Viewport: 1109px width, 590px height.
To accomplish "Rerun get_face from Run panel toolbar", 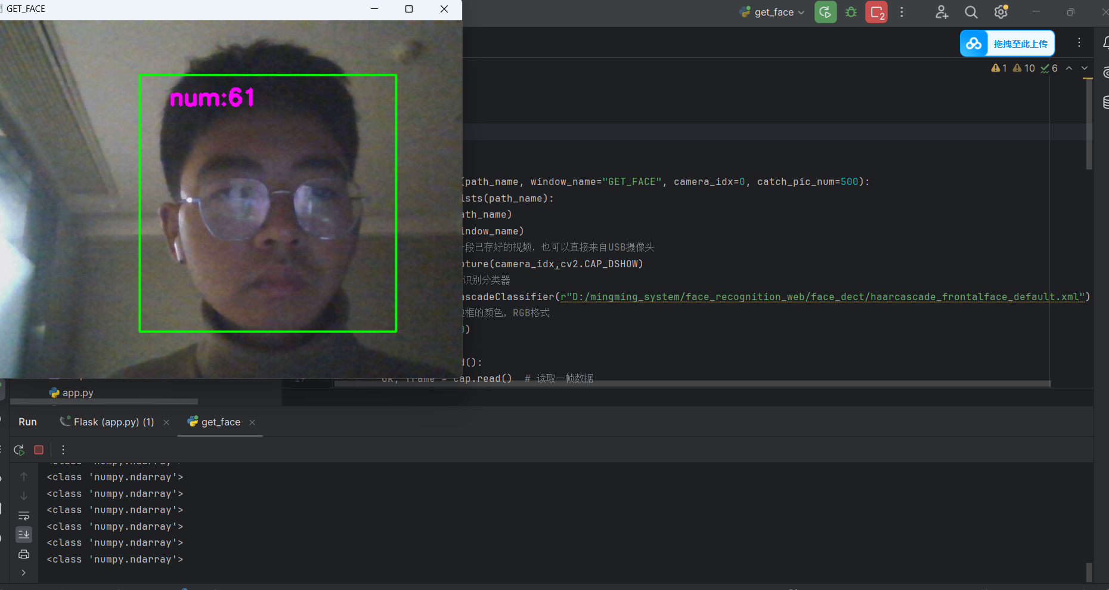I will point(19,450).
